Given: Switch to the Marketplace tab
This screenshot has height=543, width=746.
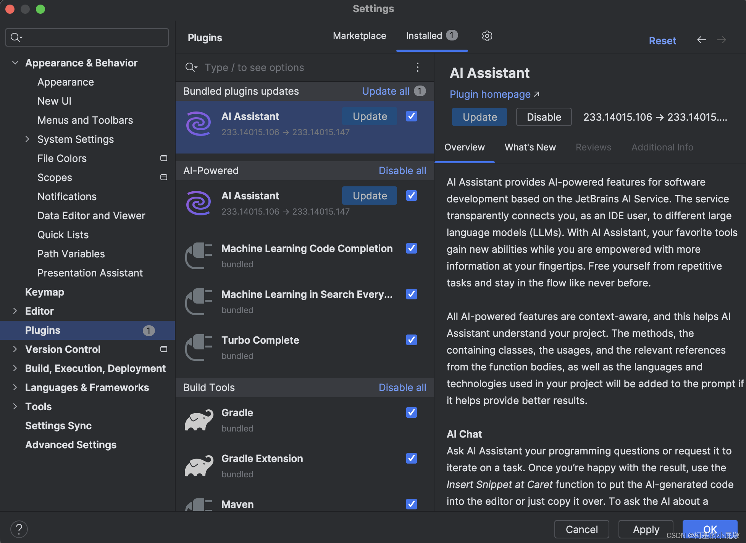Looking at the screenshot, I should coord(359,36).
